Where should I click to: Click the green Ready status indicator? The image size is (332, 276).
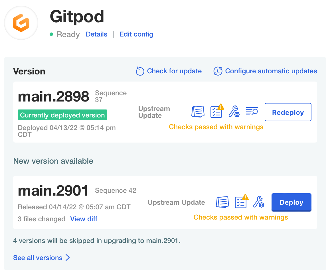(x=52, y=34)
